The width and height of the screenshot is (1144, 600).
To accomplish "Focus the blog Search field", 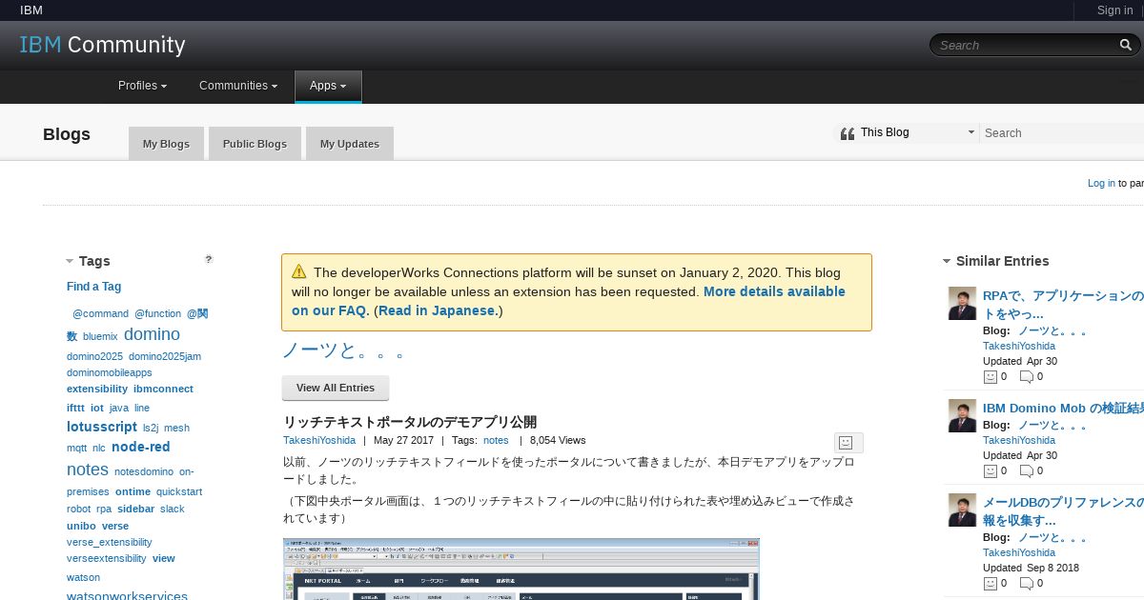I will (x=1062, y=133).
